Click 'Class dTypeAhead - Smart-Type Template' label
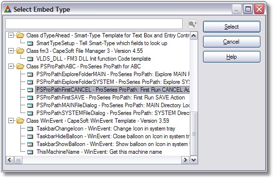274x179 pixels. pyautogui.click(x=108, y=35)
